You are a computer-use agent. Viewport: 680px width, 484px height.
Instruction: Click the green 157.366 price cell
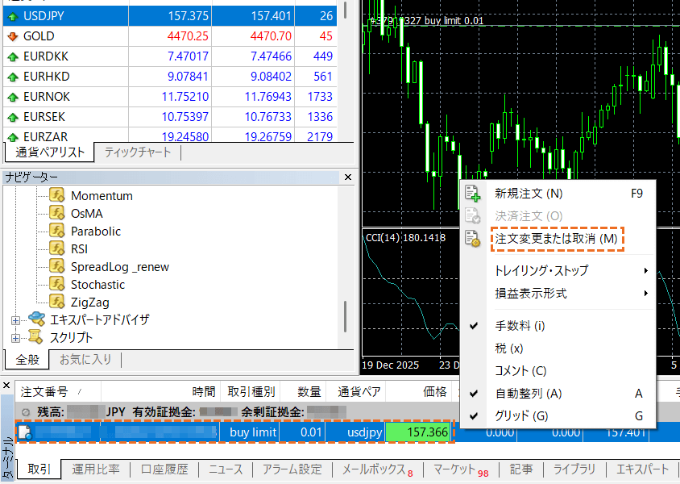click(418, 432)
